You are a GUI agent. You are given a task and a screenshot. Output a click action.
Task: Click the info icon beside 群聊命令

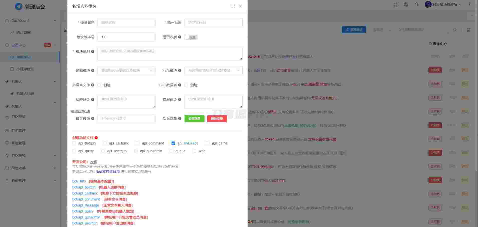point(180,99)
